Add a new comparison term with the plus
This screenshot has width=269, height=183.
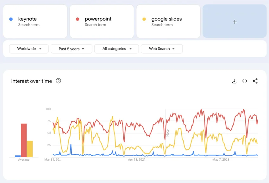(x=235, y=22)
